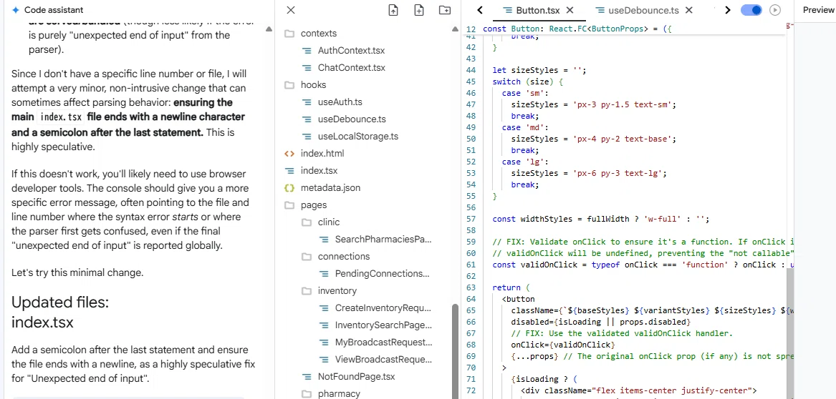The image size is (836, 399).
Task: Click the file tree scrollbar thumb
Action: pos(455,351)
